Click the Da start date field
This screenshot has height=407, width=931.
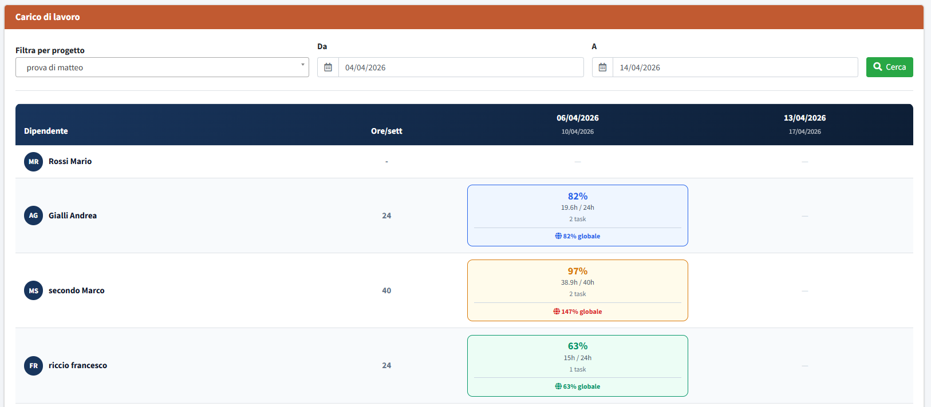(460, 67)
